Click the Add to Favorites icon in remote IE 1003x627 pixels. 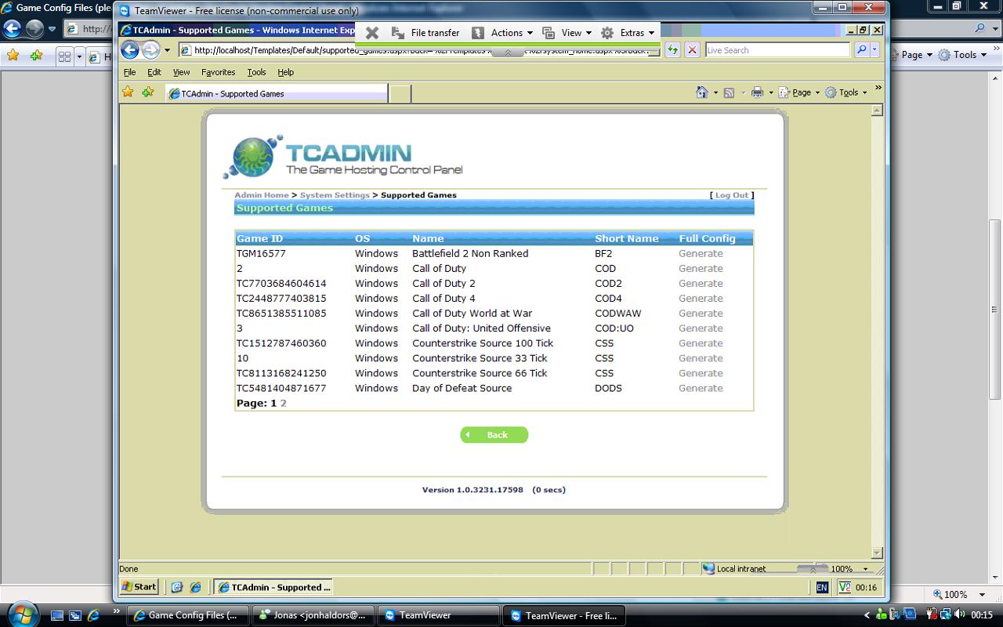(x=147, y=92)
